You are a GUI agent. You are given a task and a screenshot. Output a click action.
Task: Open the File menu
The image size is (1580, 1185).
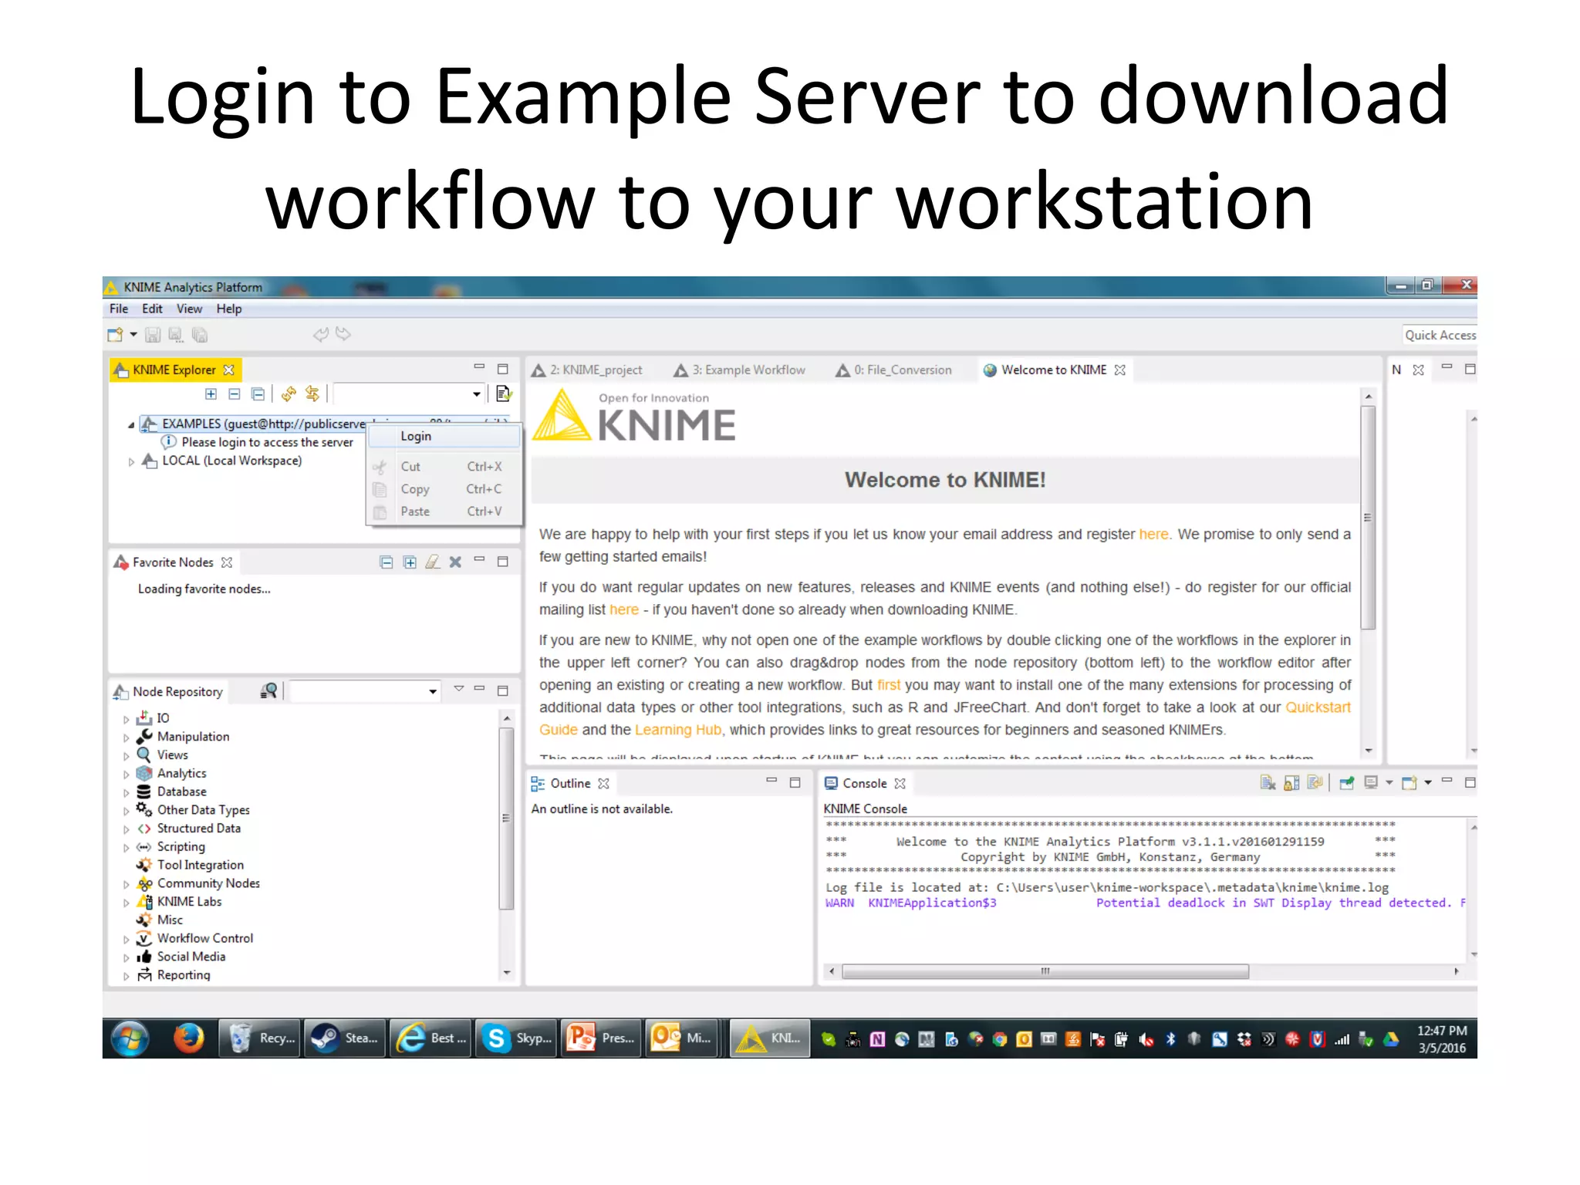[119, 309]
